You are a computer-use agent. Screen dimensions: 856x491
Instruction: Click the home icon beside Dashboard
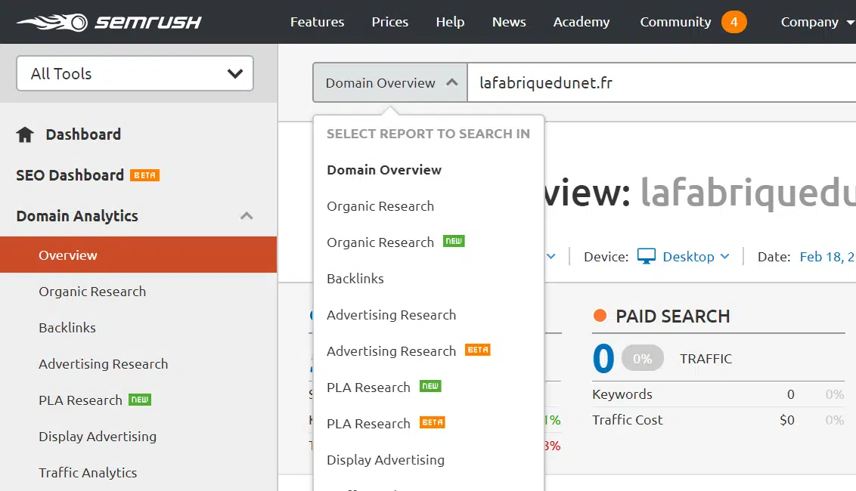23,134
